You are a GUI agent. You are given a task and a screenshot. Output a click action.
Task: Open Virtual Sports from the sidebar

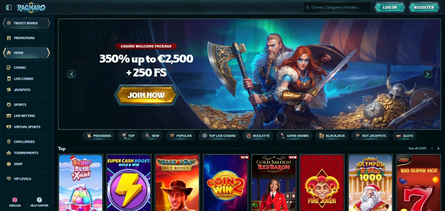pyautogui.click(x=26, y=127)
